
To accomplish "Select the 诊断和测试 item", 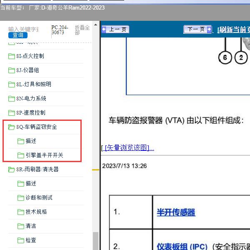I will click(39, 197).
